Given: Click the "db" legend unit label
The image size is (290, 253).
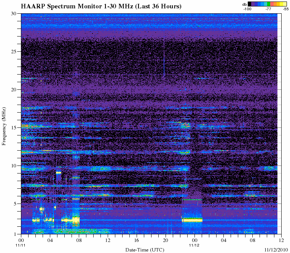Looking at the screenshot, I should click(x=244, y=5).
